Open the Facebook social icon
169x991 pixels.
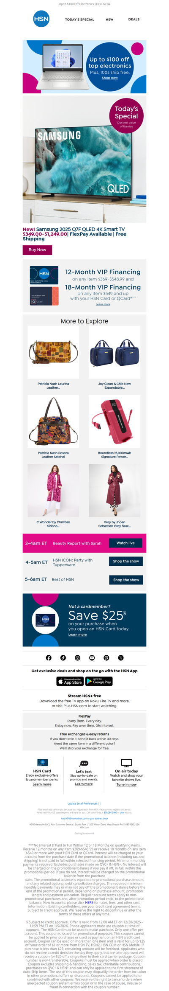(49, 657)
